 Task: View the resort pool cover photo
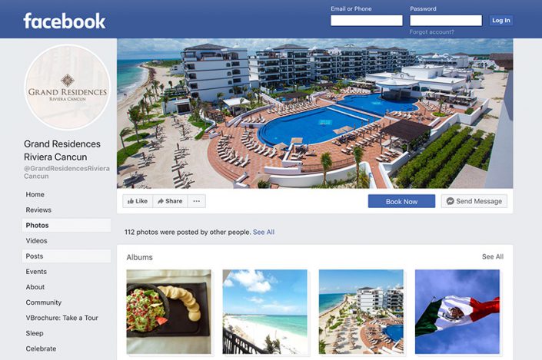(314, 113)
